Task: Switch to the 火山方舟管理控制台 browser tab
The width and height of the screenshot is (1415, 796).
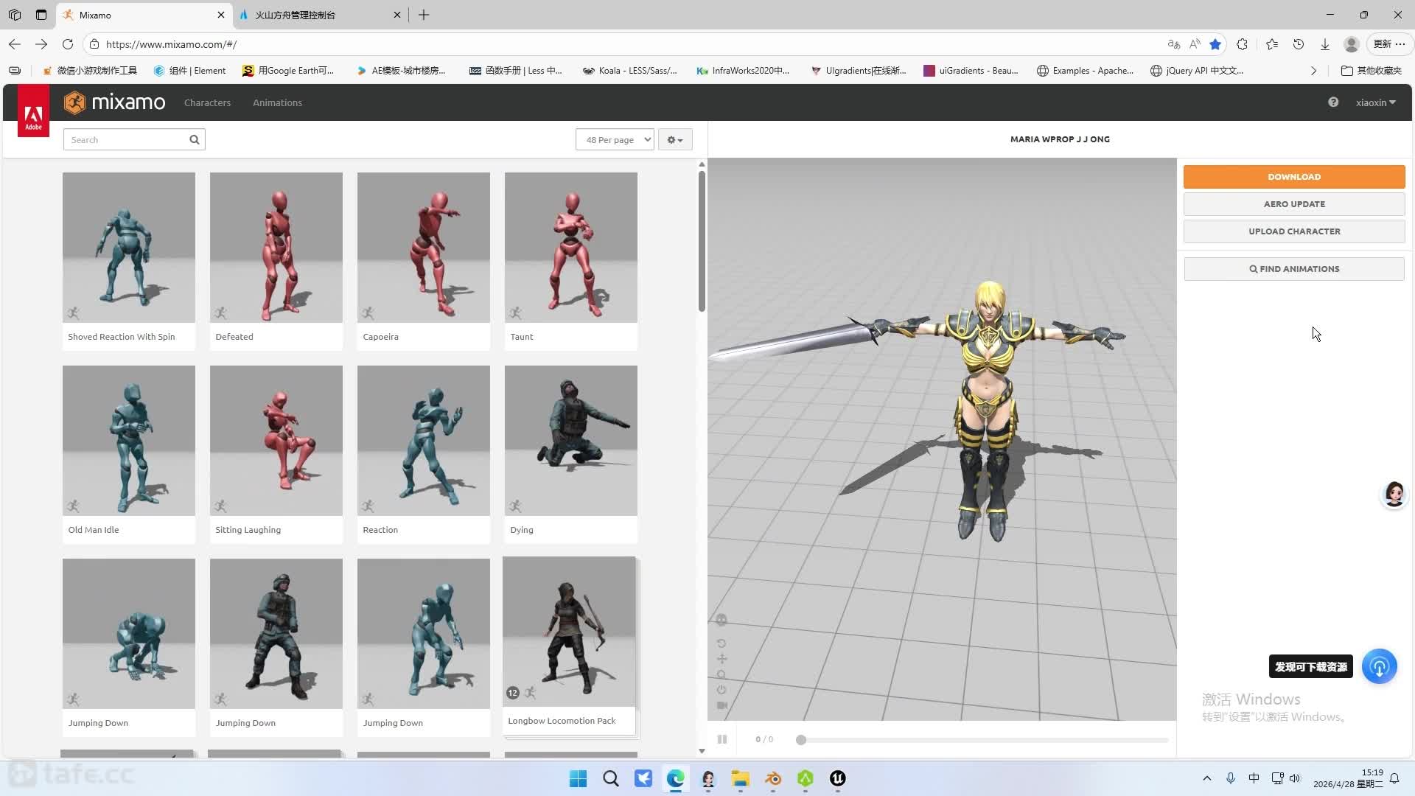Action: [x=321, y=15]
